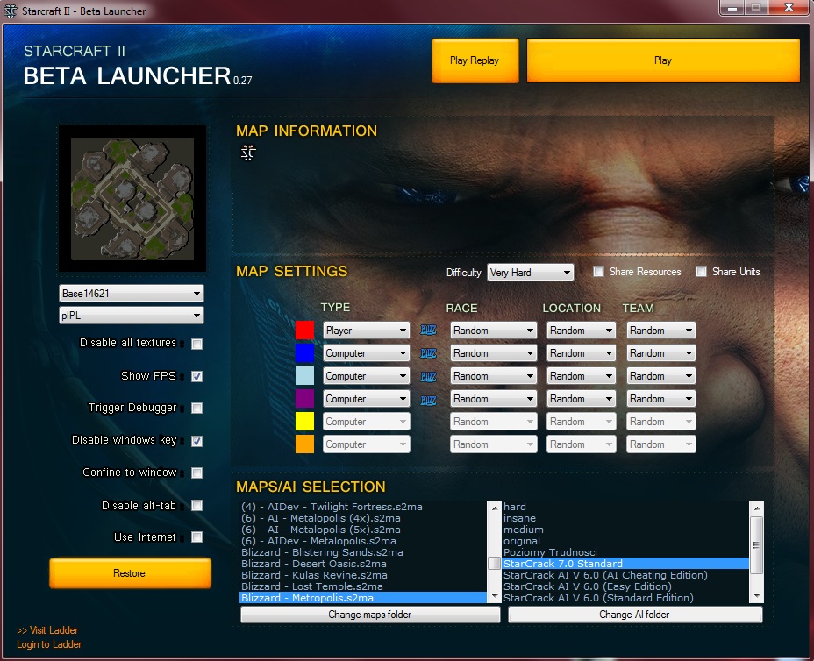This screenshot has height=661, width=814.
Task: Click the Metropolis map preview thumbnail
Action: click(x=132, y=199)
